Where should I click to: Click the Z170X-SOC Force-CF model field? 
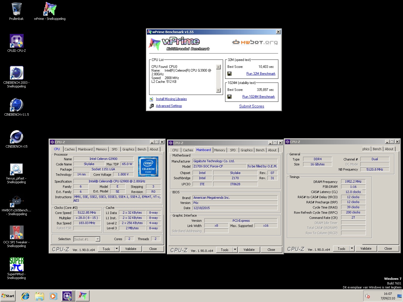pyautogui.click(x=220, y=166)
